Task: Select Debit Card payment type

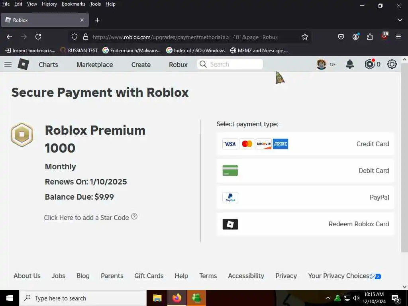Action: point(305,171)
